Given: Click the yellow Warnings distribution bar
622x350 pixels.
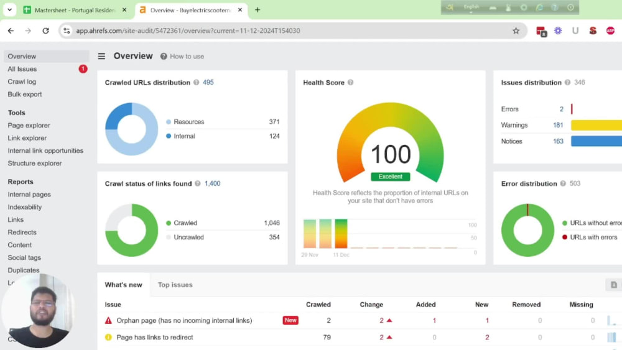Looking at the screenshot, I should pos(596,125).
